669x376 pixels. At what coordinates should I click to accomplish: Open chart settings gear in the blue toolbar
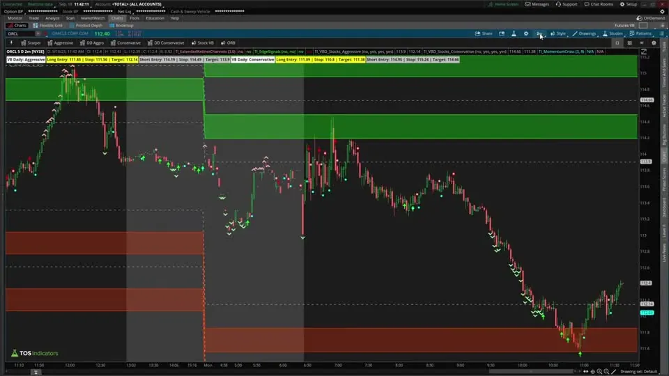(526, 33)
